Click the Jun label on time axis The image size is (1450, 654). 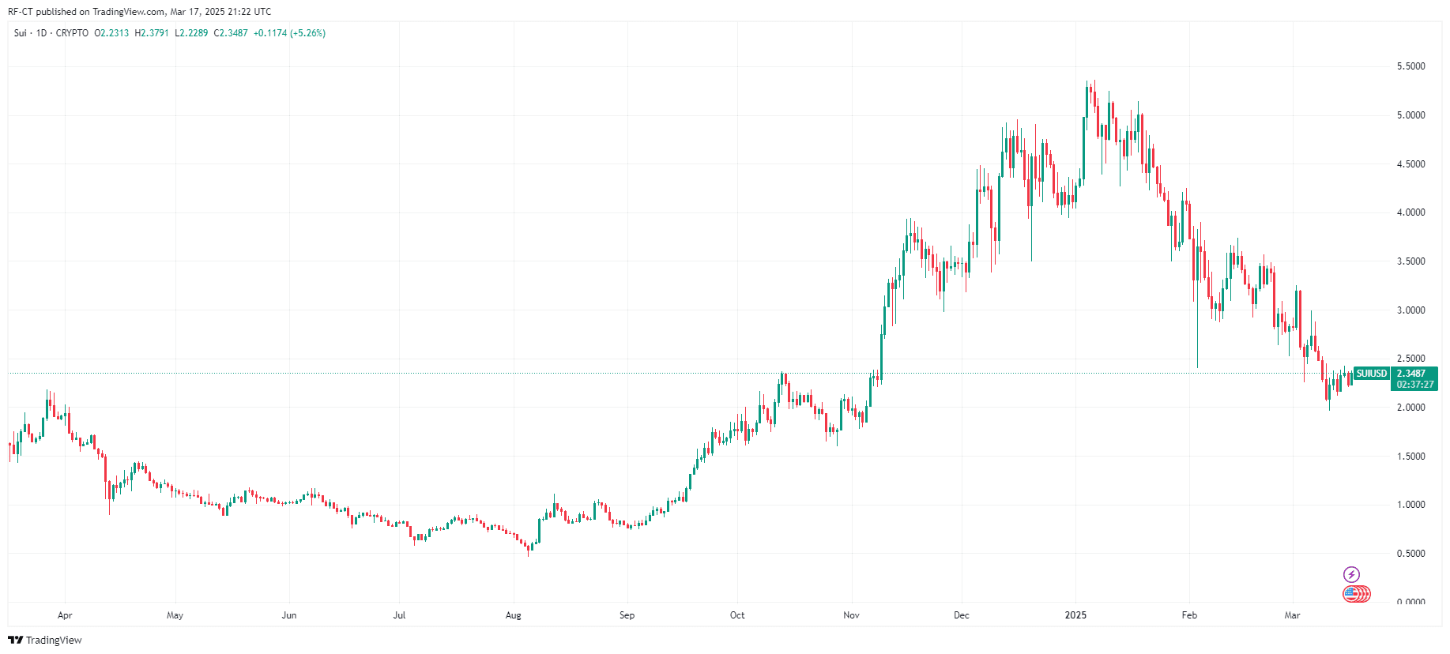click(x=289, y=615)
